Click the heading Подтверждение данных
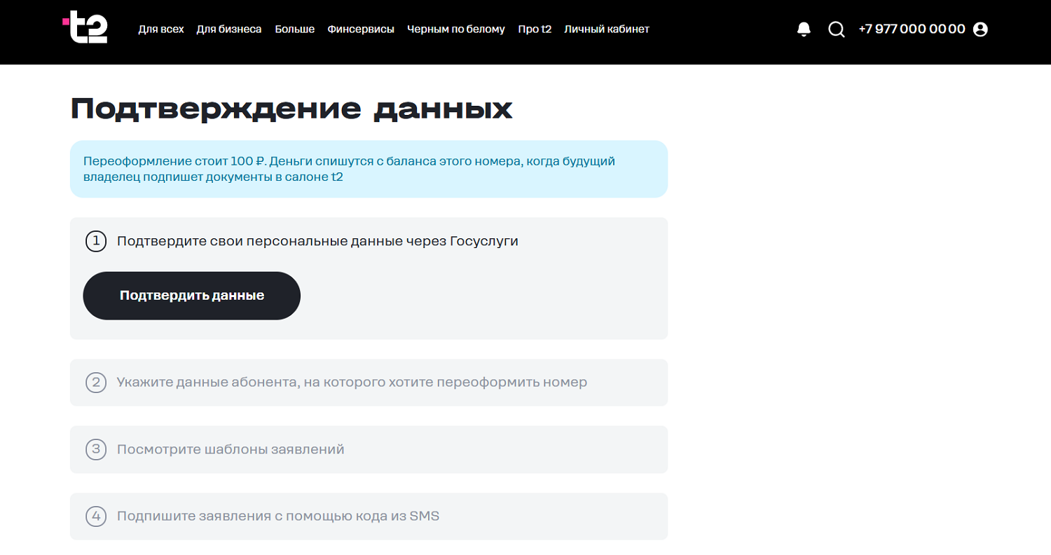The height and width of the screenshot is (555, 1051). point(291,110)
